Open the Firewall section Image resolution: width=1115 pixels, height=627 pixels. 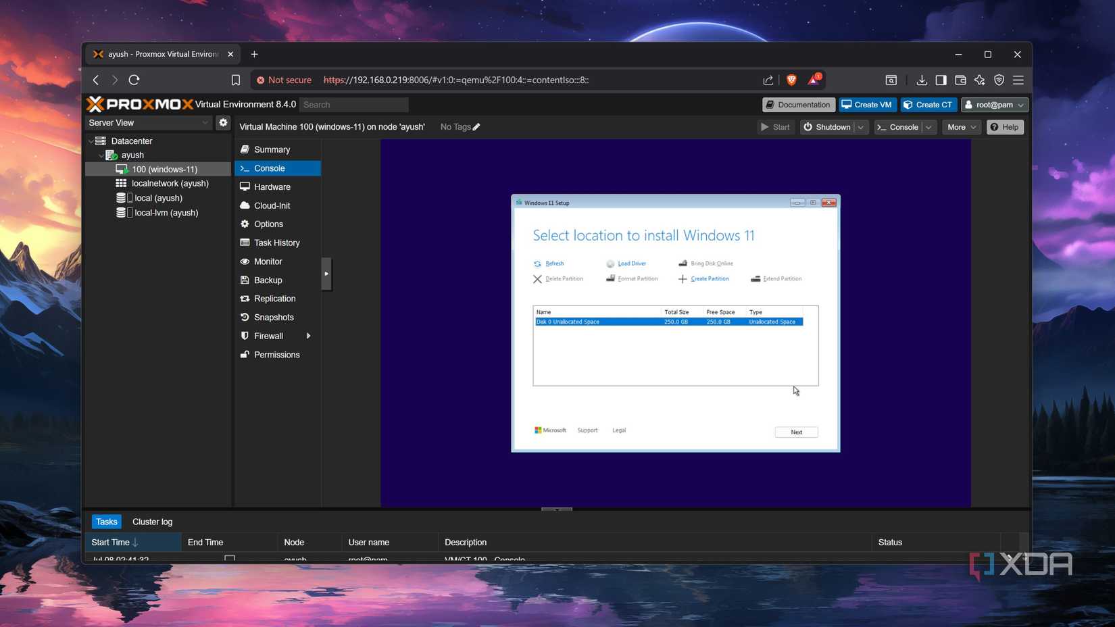[268, 336]
